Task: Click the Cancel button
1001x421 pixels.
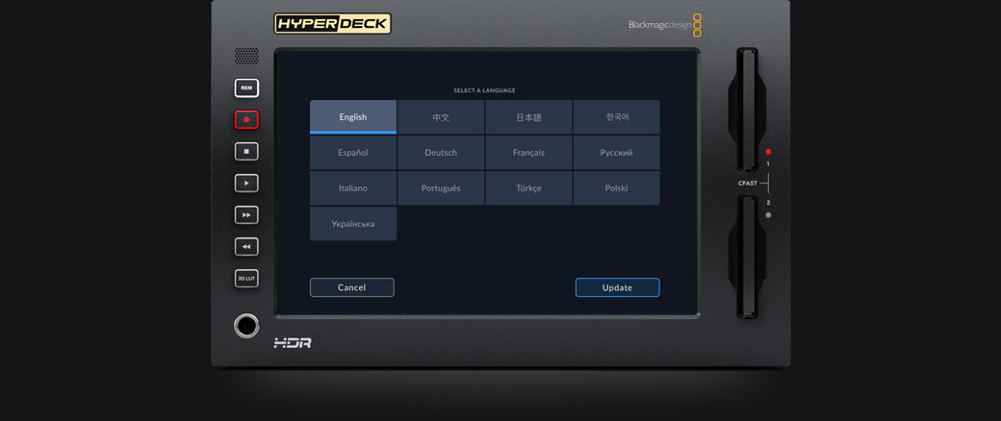Action: point(351,287)
